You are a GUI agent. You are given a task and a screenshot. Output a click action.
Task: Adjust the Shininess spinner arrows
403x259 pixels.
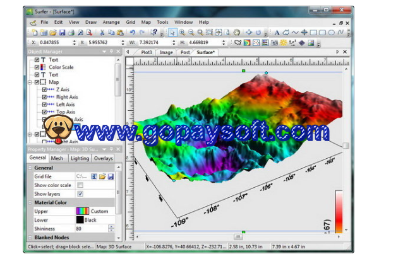(x=111, y=229)
